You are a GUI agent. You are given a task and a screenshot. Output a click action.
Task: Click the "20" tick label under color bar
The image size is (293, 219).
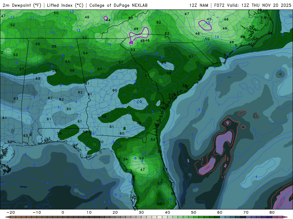pos(115,212)
